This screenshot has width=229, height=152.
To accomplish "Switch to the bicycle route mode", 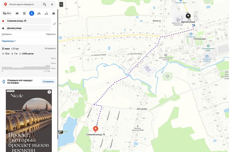I will tap(39, 13).
